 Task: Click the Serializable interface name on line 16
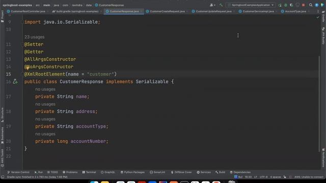pos(152,81)
